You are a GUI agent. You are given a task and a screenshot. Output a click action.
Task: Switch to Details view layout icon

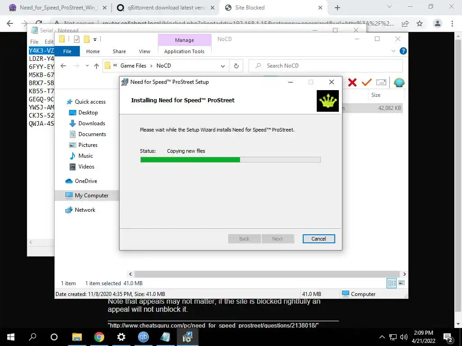(392, 283)
